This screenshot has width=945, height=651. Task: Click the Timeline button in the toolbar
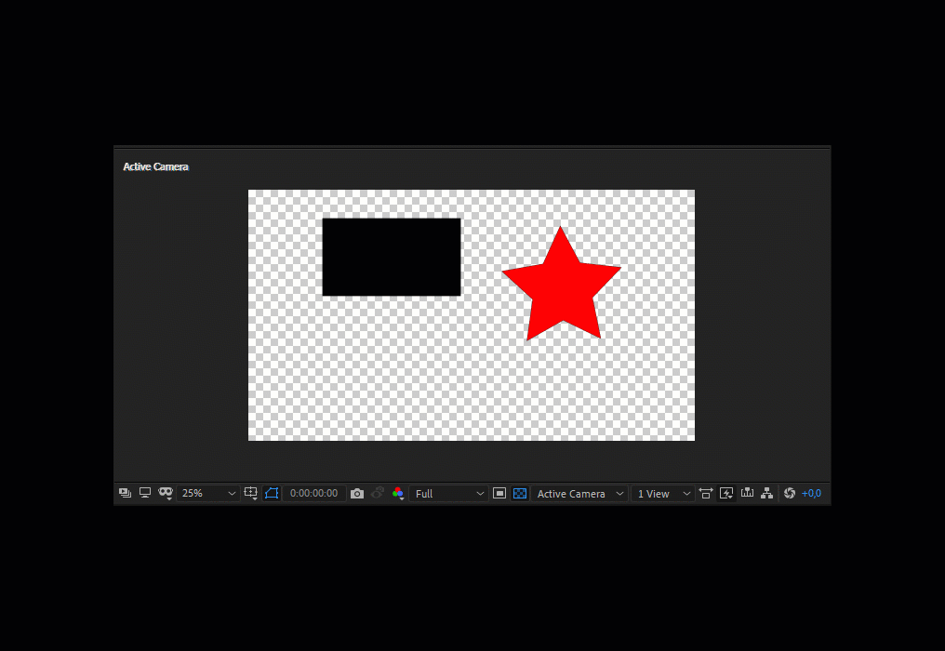pos(747,493)
